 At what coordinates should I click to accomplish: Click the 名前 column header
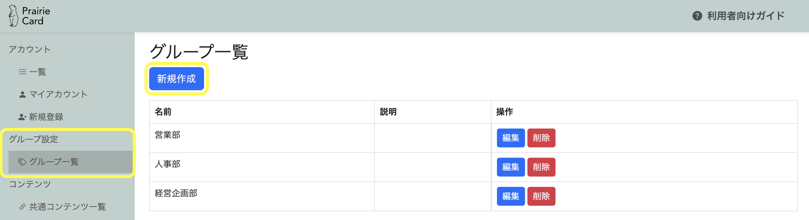163,112
